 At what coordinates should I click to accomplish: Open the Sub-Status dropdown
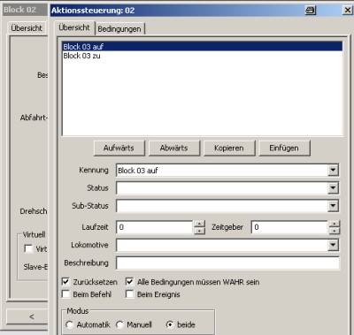coord(333,206)
